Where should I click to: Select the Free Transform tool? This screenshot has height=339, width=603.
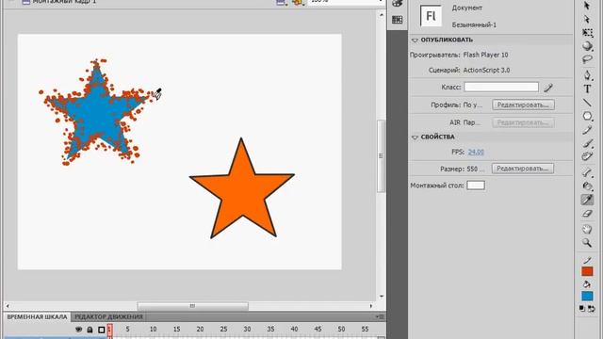(587, 33)
